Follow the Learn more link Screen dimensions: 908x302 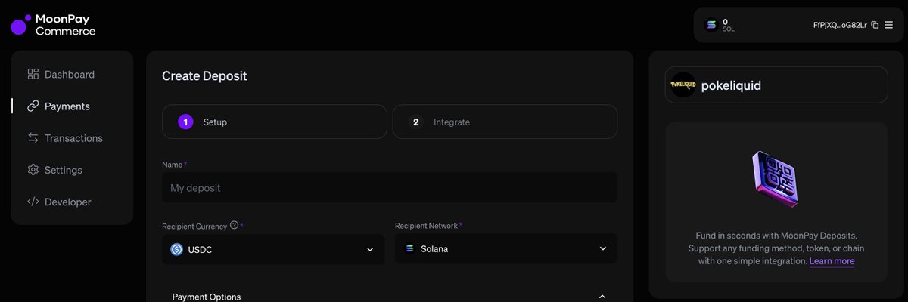click(x=832, y=261)
